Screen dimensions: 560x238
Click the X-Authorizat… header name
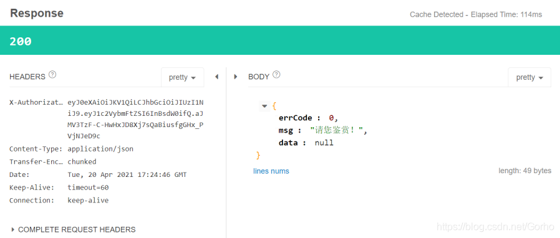tap(36, 102)
